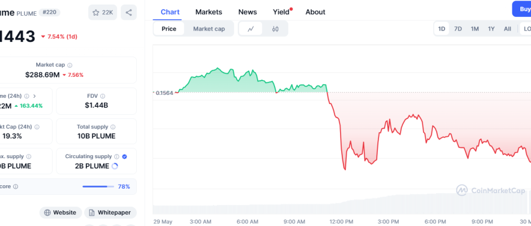Switch to line chart view icon
This screenshot has height=226, width=531.
tap(250, 29)
